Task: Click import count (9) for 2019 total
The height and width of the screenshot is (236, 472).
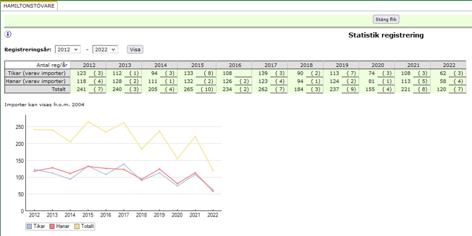Action: 351,89
